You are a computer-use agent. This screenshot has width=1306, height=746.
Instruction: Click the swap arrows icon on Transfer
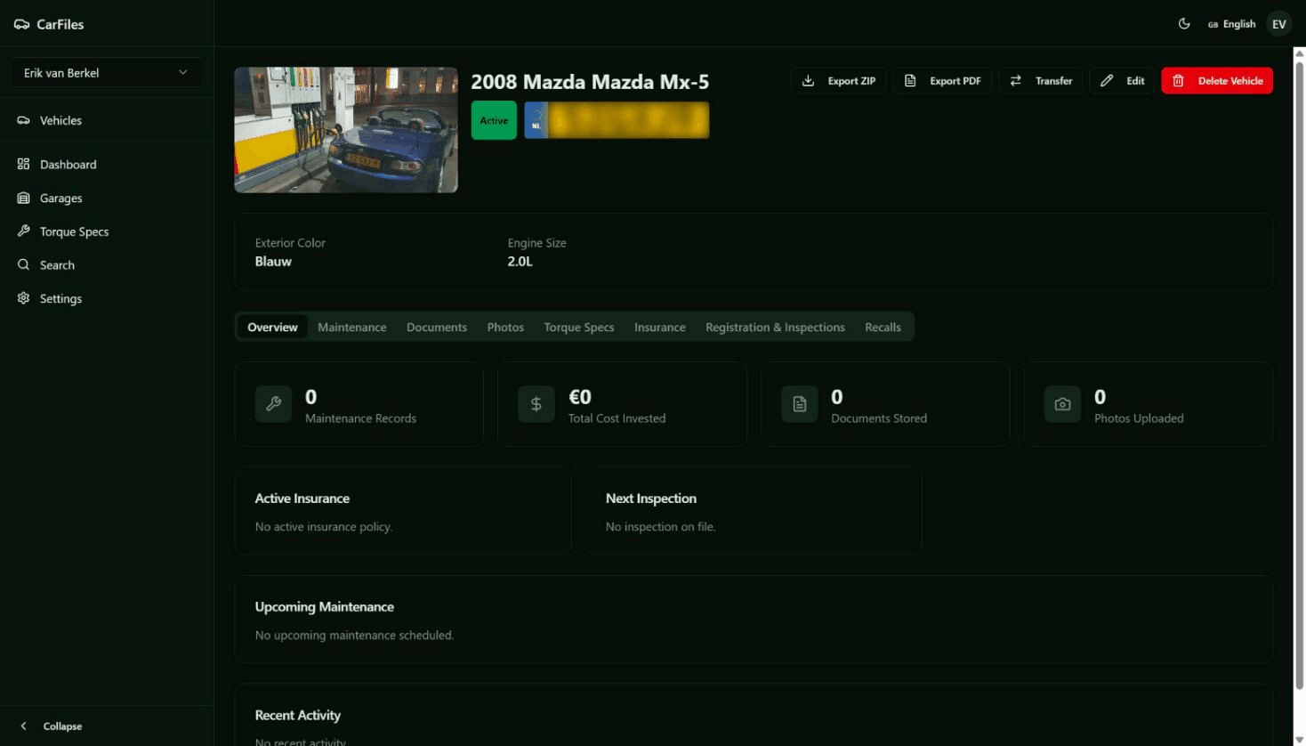(x=1015, y=81)
